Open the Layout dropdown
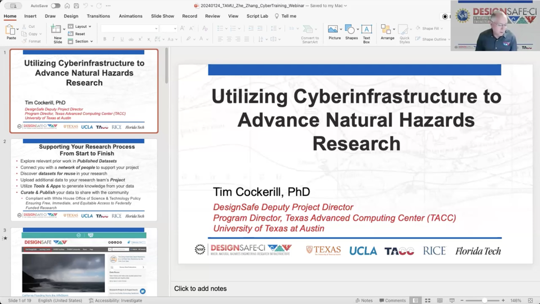This screenshot has height=304, width=540. click(80, 27)
